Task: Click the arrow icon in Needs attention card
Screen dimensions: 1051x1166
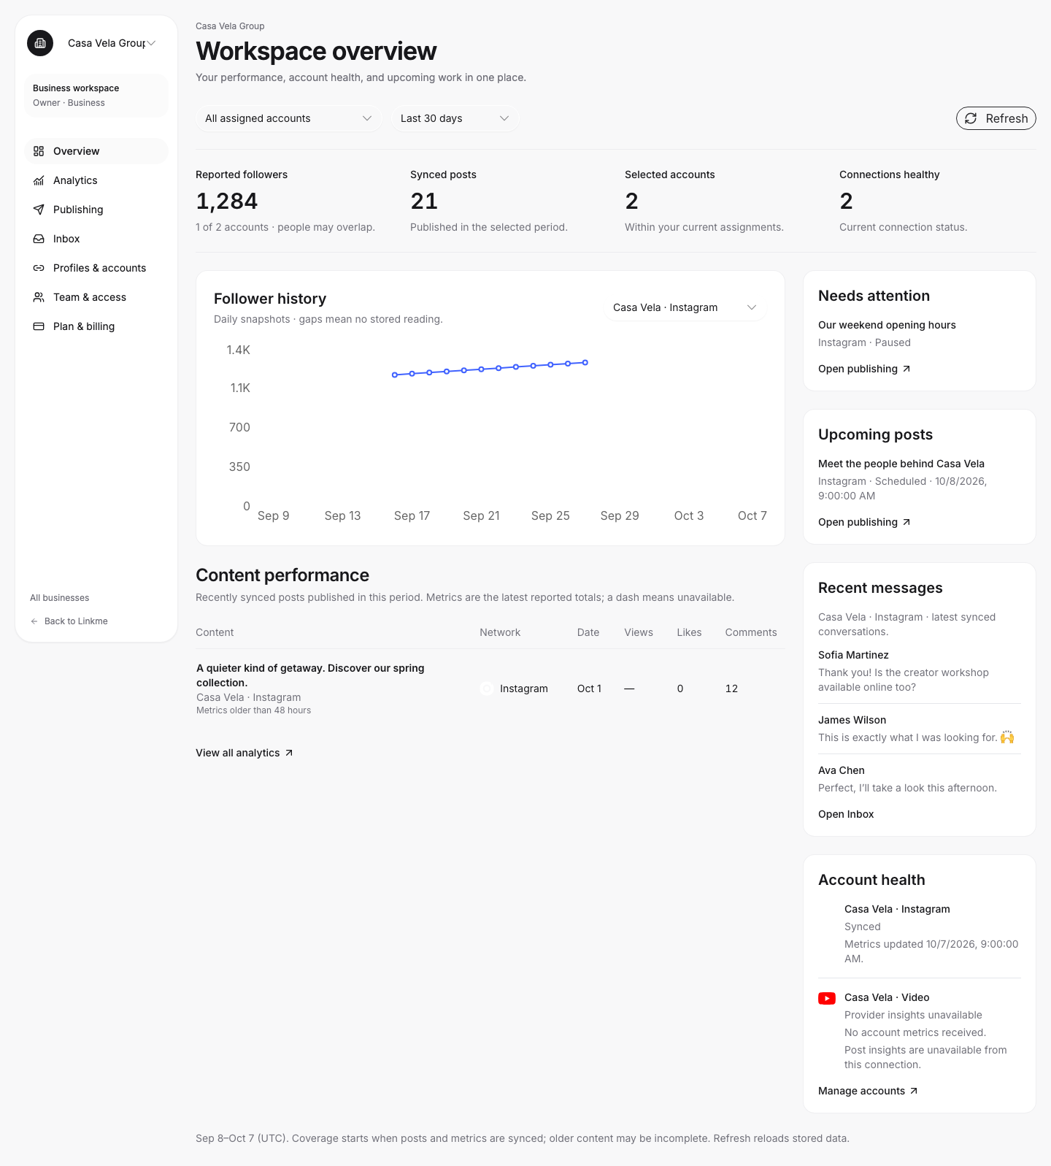Action: coord(906,369)
